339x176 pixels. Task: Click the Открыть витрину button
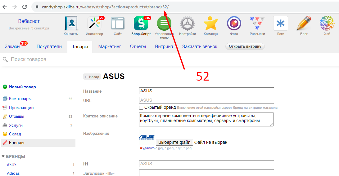[245, 46]
